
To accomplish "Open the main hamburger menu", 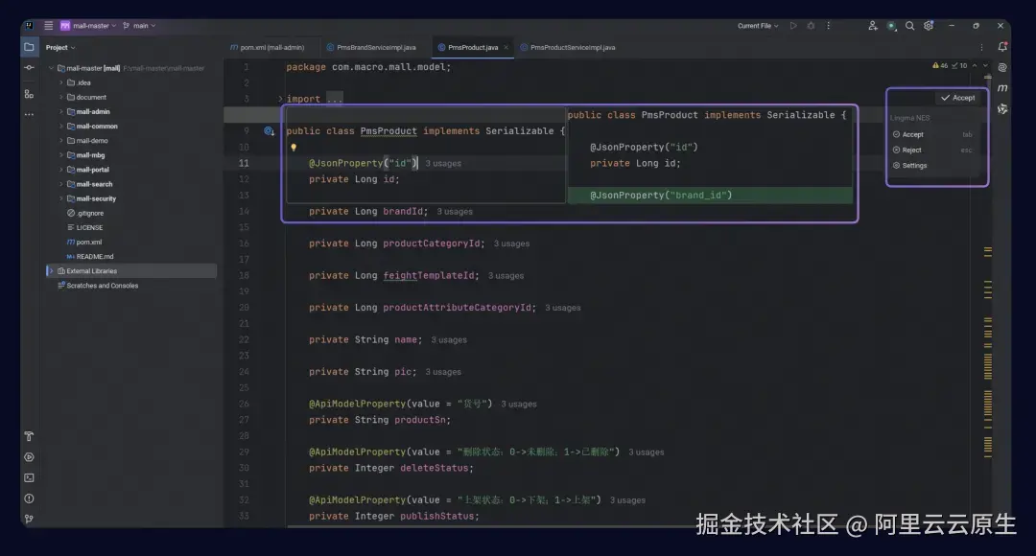I will 49,26.
